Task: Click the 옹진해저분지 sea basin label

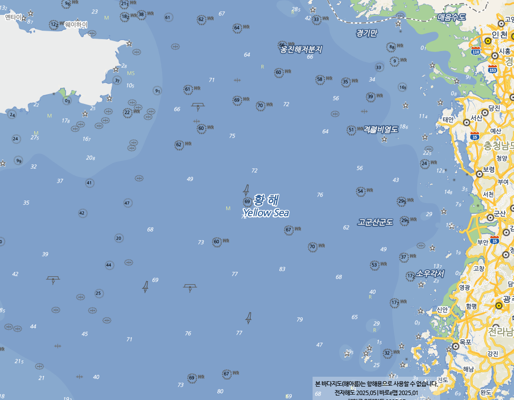Action: (301, 49)
